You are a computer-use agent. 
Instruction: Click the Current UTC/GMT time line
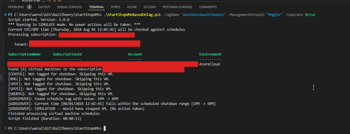(96, 29)
